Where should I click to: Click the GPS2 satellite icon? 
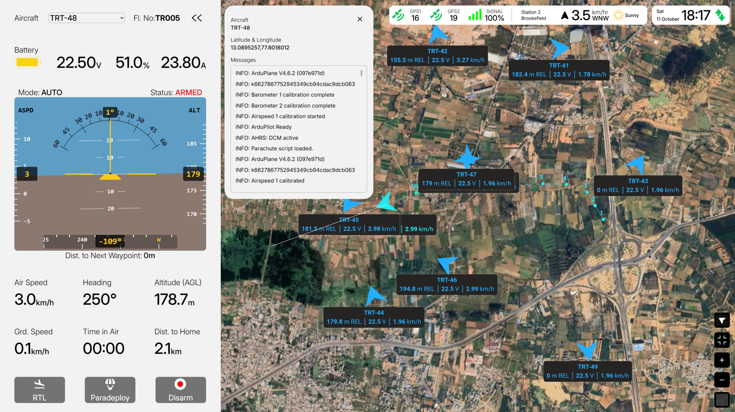(436, 15)
